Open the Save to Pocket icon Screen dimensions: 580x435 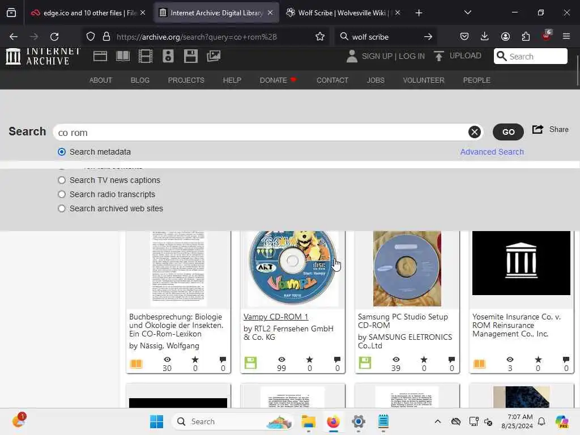click(x=464, y=36)
